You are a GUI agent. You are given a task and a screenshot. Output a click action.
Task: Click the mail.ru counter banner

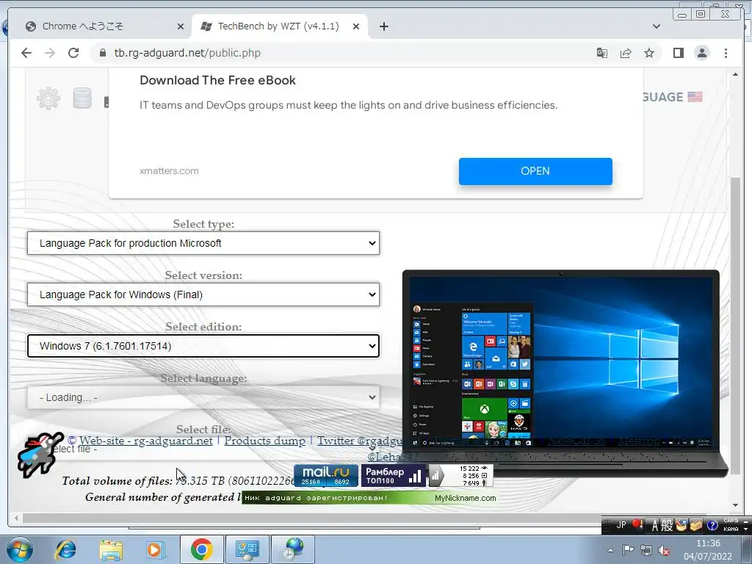(x=326, y=475)
